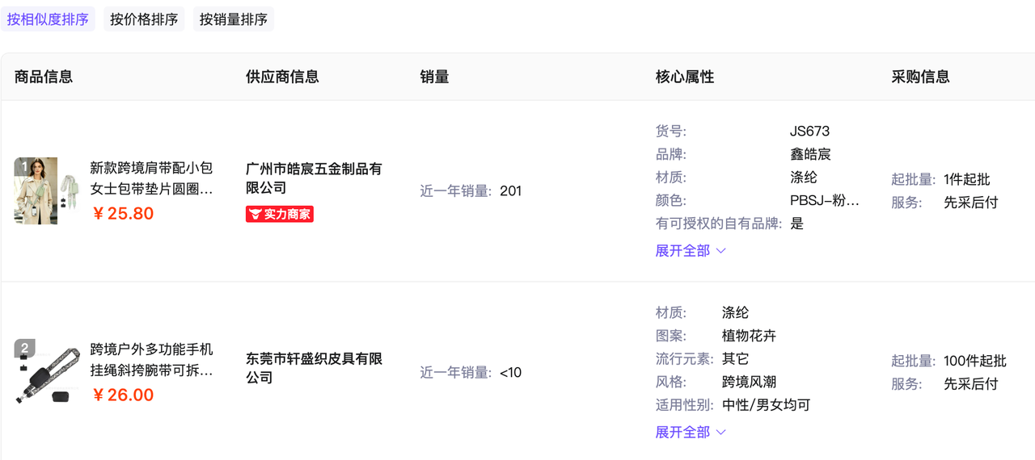This screenshot has width=1035, height=460.
Task: Click the chevron arrow beside first 展开全部
Action: click(x=721, y=251)
